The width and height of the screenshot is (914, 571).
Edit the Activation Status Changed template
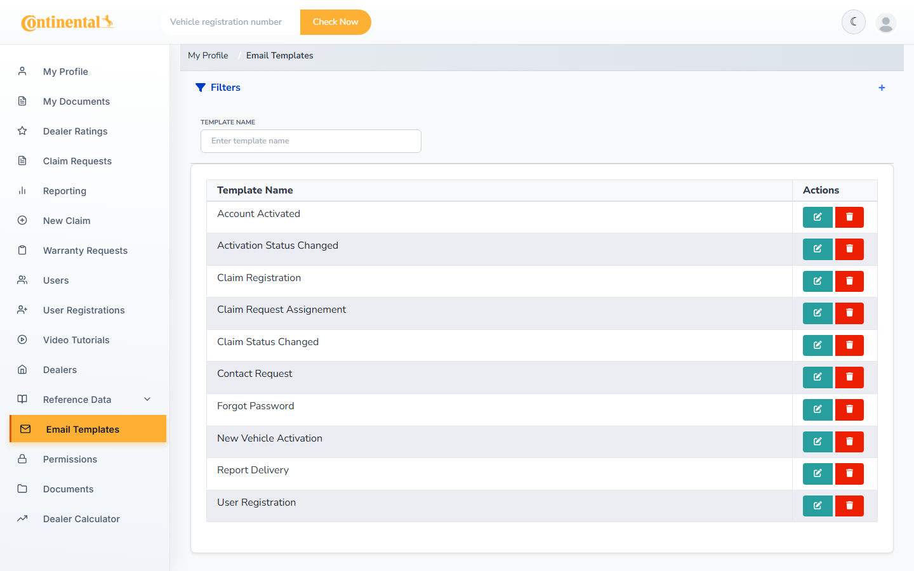pyautogui.click(x=818, y=249)
